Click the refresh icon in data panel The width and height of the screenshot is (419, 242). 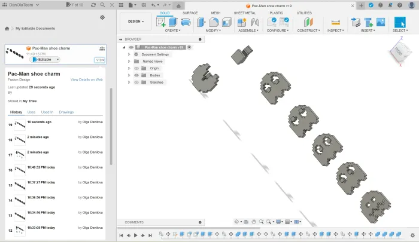point(93,5)
